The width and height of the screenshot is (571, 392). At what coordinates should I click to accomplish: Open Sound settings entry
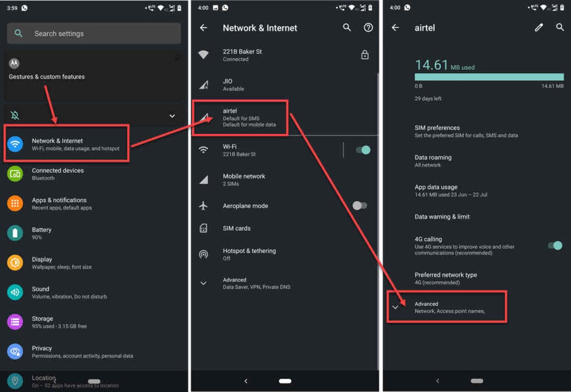(94, 292)
